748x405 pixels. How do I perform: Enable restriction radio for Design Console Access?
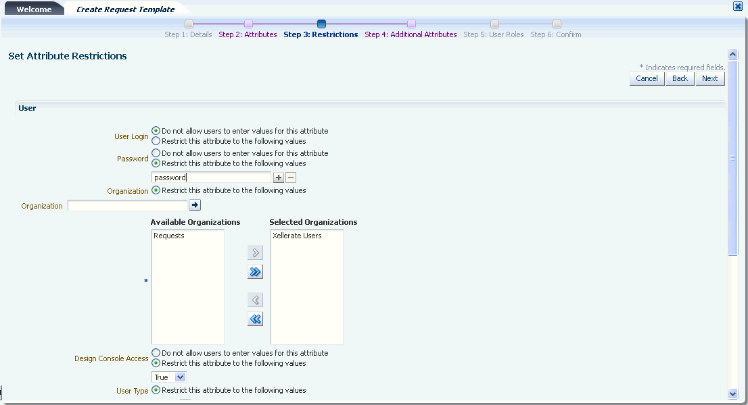click(155, 363)
